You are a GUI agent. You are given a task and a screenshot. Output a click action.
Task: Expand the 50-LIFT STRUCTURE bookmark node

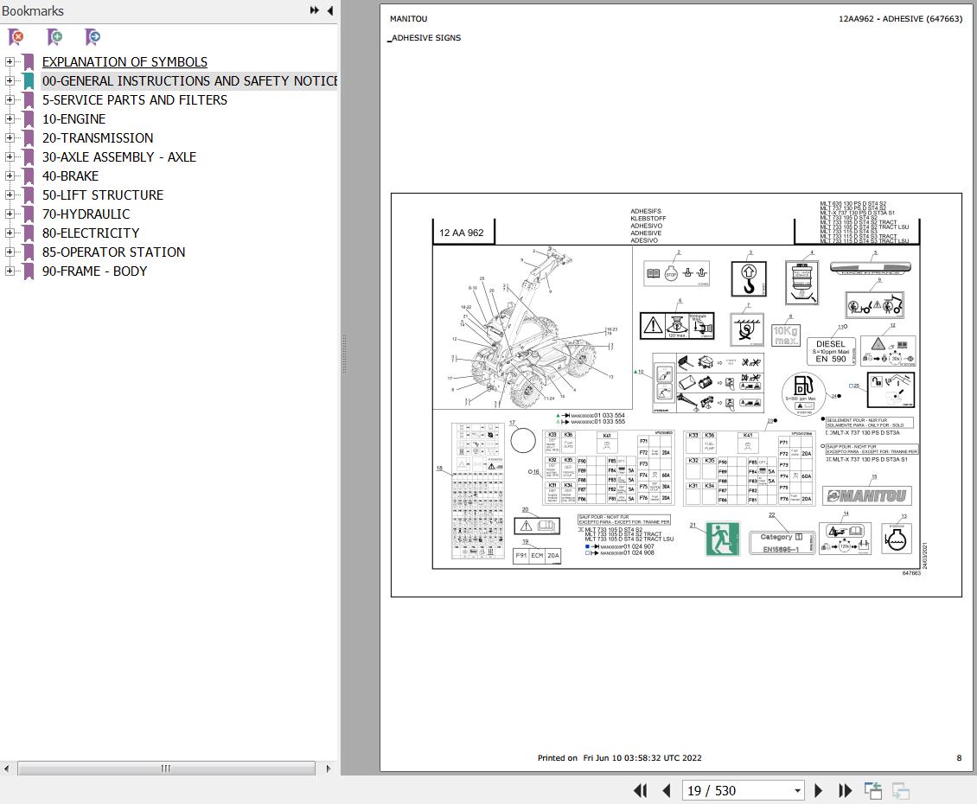click(10, 195)
